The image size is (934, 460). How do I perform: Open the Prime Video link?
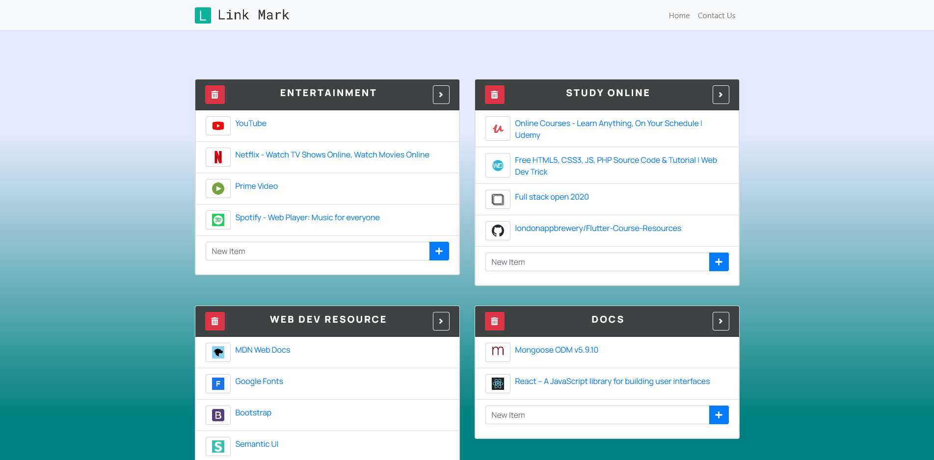coord(256,186)
